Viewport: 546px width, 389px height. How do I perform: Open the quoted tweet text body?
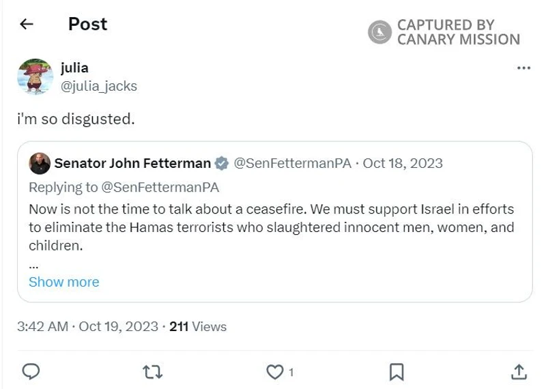click(x=271, y=227)
